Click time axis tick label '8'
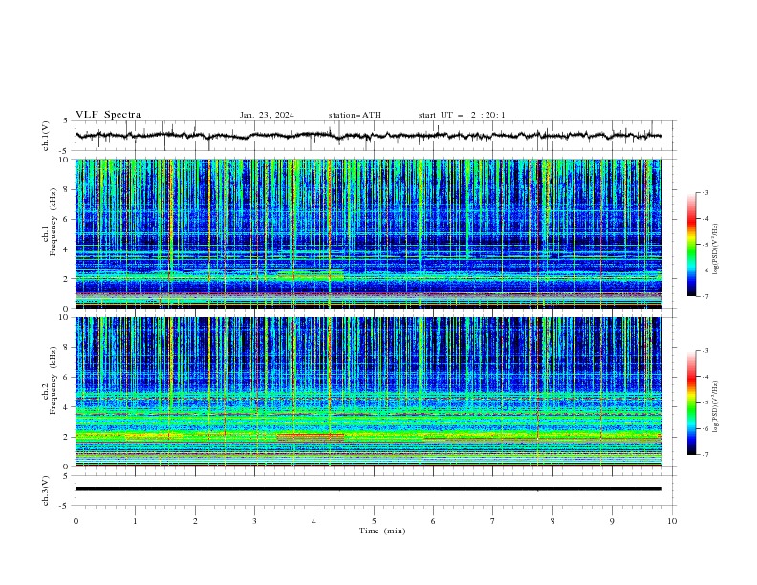 [x=552, y=521]
